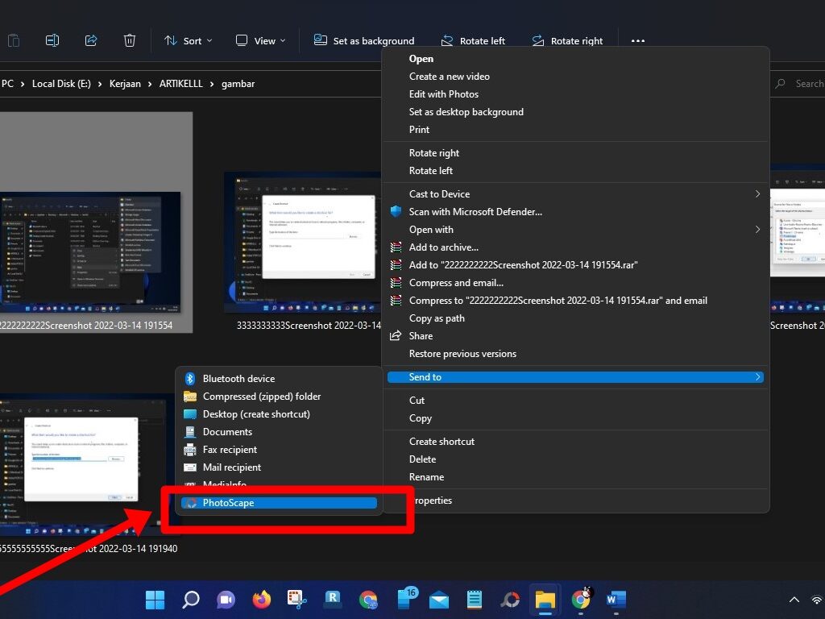Click the Rename icon in the toolbar
Image resolution: width=825 pixels, height=619 pixels.
(52, 40)
